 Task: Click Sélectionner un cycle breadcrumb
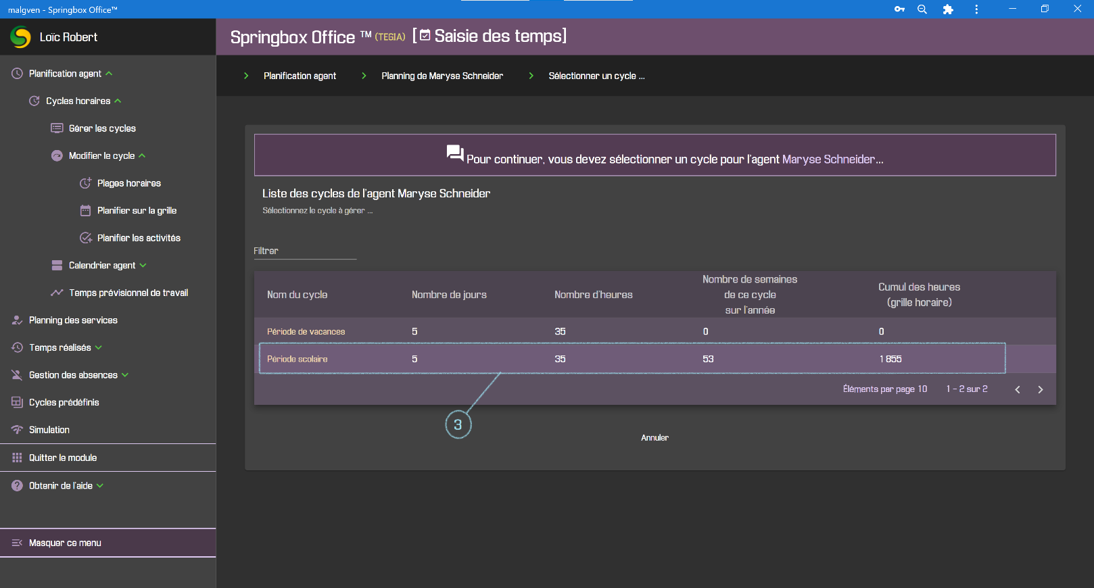click(596, 76)
